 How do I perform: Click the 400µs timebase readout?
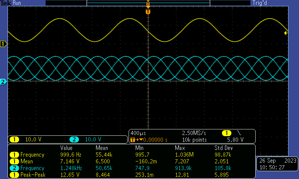coord(138,133)
